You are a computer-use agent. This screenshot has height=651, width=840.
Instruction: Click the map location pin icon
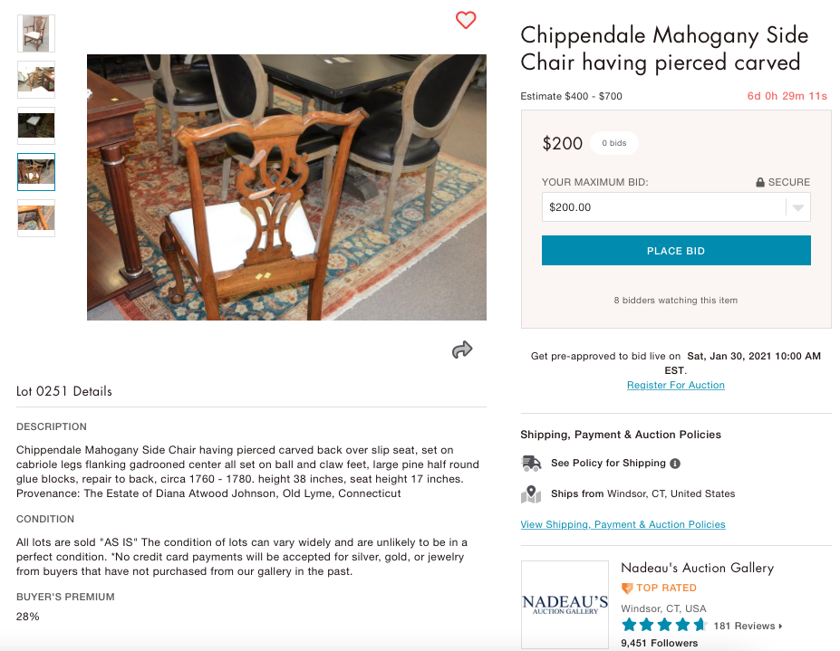531,494
